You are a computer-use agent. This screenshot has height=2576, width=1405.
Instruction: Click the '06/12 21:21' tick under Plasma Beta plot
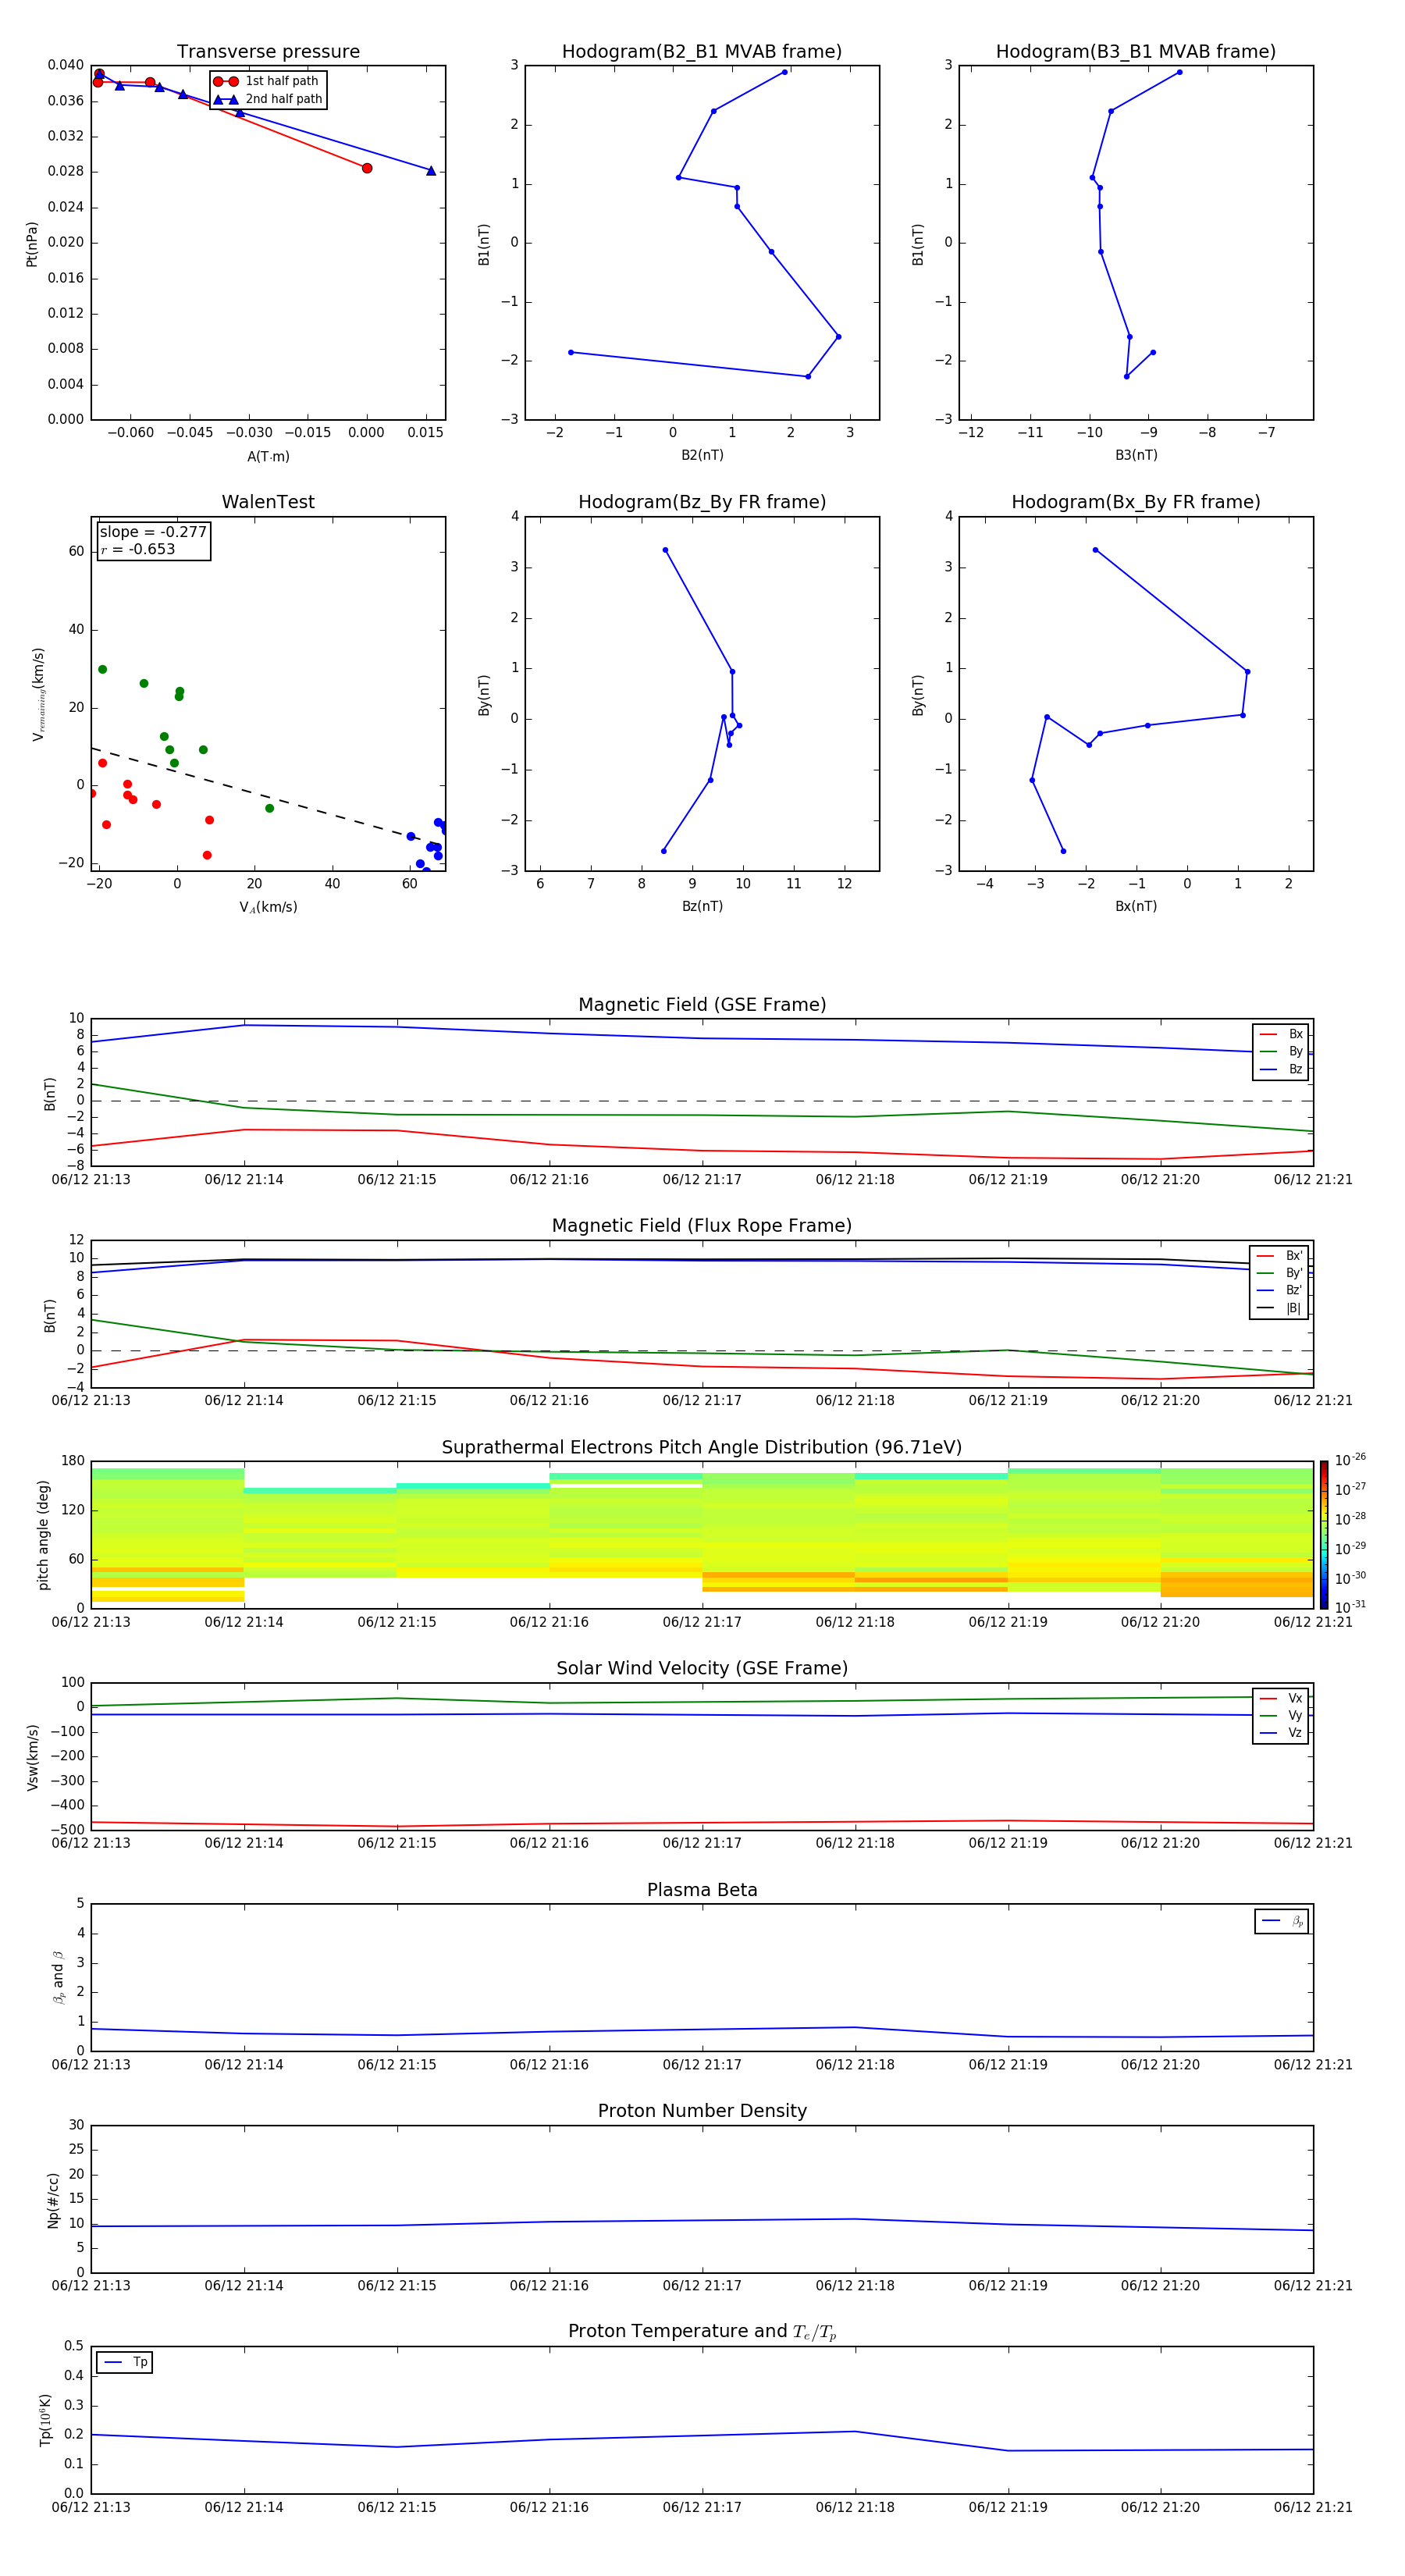pyautogui.click(x=1313, y=2065)
